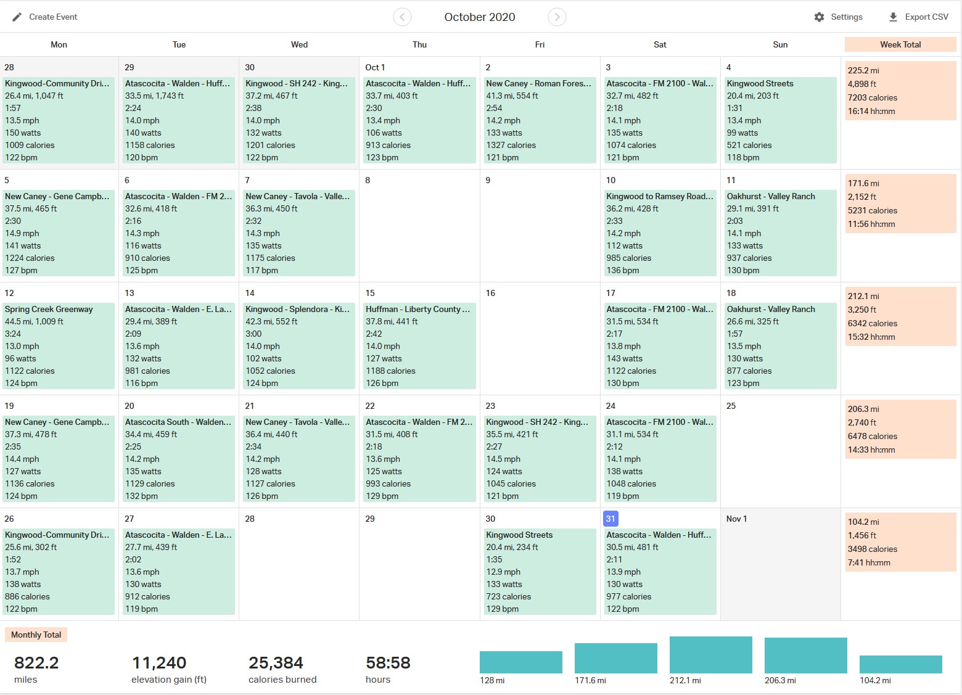Image resolution: width=962 pixels, height=695 pixels.
Task: Open Huffman - Liberty County ride on Oct 15
Action: point(419,346)
